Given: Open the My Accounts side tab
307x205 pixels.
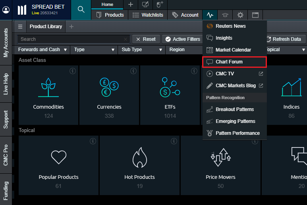Looking at the screenshot, I should [6, 43].
